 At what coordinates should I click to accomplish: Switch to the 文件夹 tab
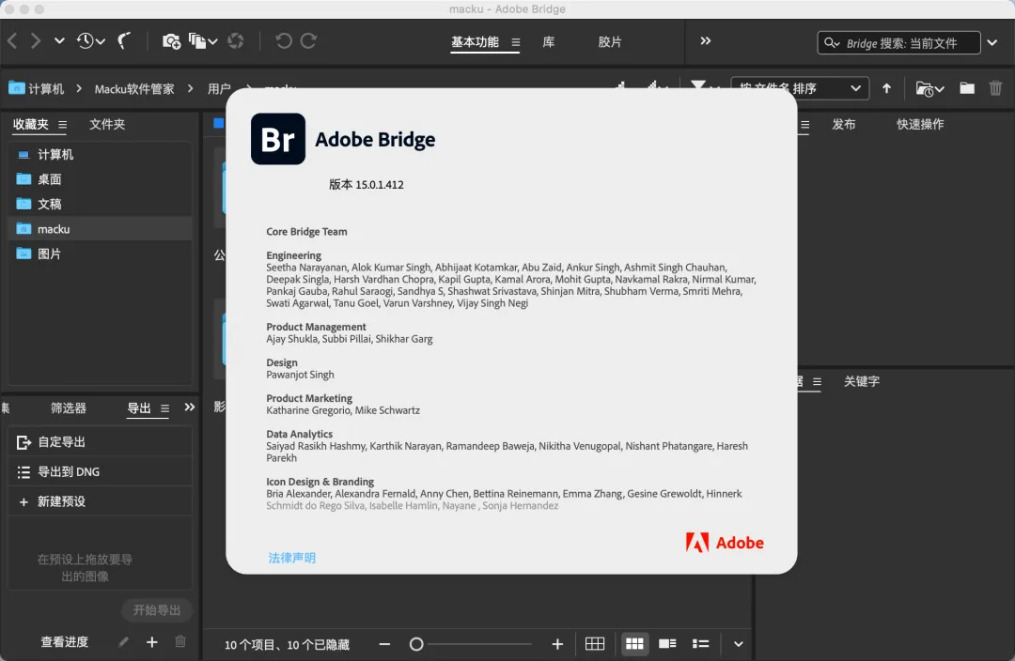(x=107, y=124)
